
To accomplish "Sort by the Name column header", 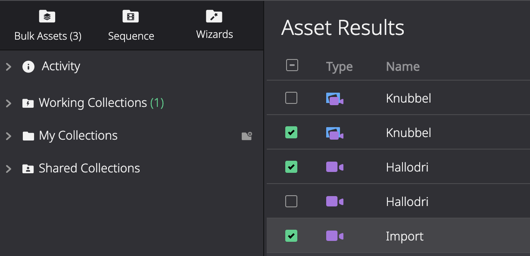I will [x=403, y=66].
